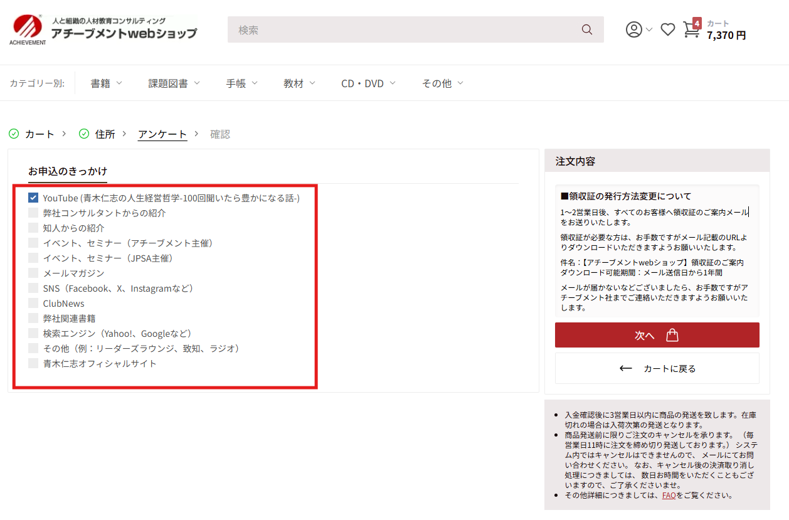789x520 pixels.
Task: Click the left arrow on カートに戻る
Action: 625,369
